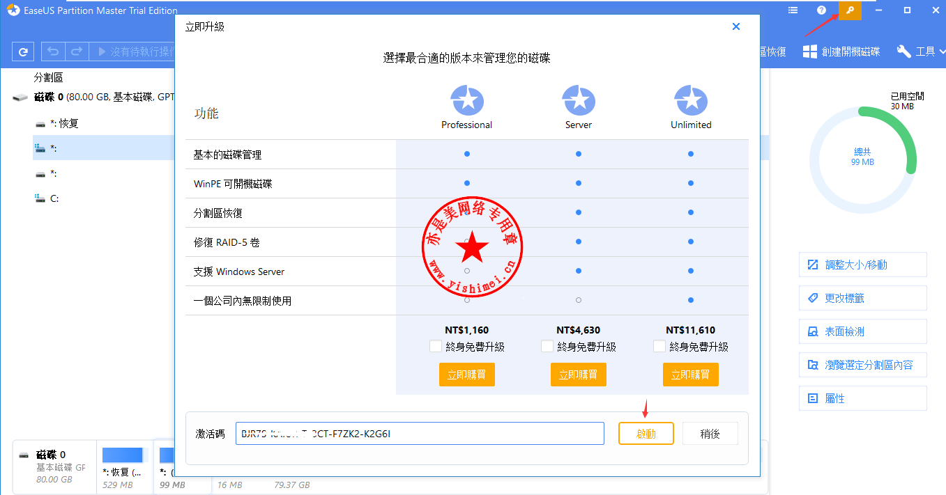Image resolution: width=946 pixels, height=495 pixels.
Task: Click the 已用空間 30 MB usage label
Action: point(907,101)
